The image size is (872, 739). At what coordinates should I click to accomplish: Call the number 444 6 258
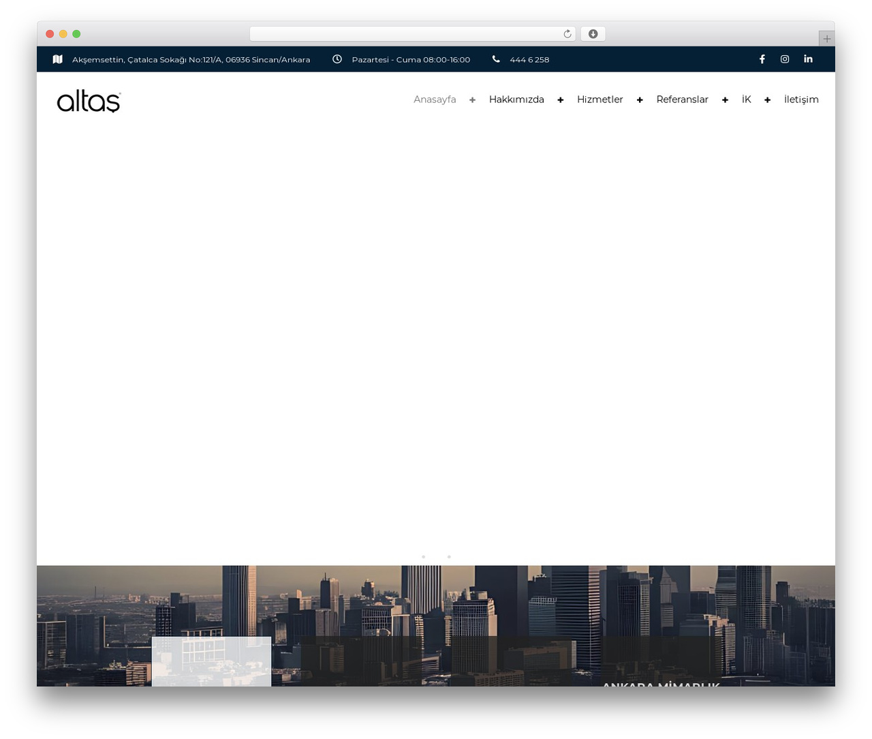coord(529,60)
